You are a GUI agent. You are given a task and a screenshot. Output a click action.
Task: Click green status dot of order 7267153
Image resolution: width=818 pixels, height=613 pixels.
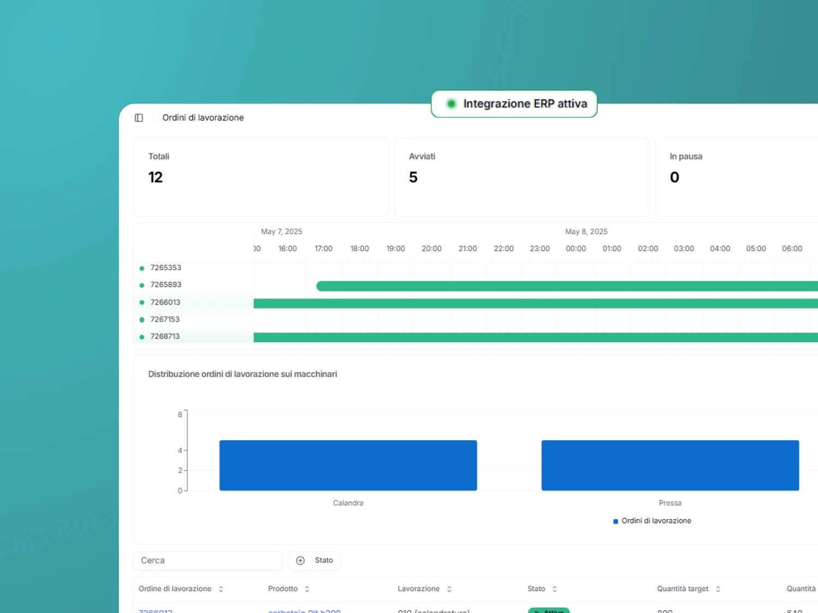pyautogui.click(x=142, y=320)
